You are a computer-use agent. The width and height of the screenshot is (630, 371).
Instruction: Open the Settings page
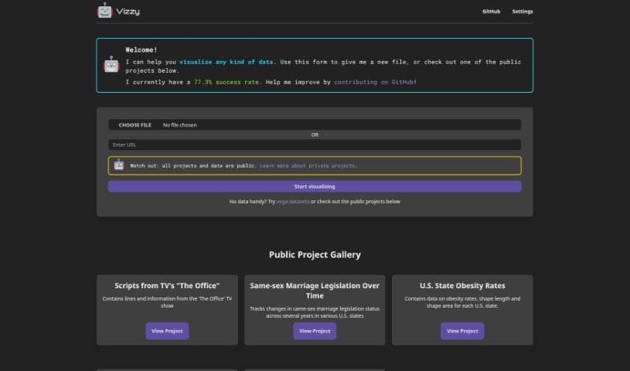coord(523,12)
